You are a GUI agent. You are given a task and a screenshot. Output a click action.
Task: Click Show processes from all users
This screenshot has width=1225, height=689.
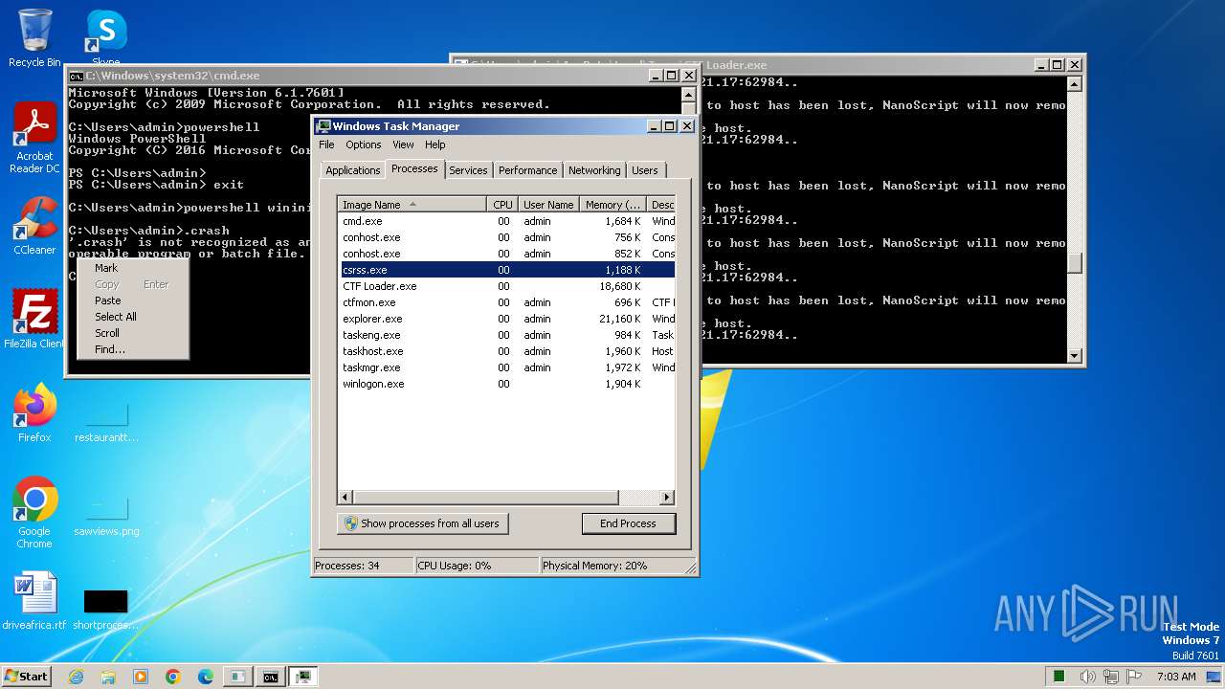(422, 523)
